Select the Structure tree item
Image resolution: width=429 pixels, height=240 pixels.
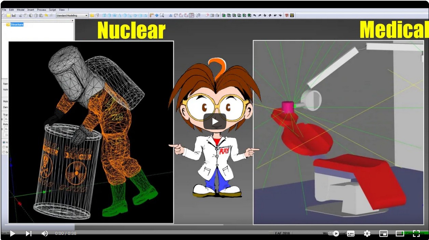coord(17,25)
